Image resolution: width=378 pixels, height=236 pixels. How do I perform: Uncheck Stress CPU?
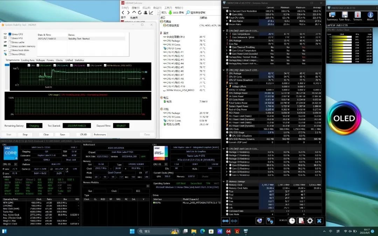10,34
